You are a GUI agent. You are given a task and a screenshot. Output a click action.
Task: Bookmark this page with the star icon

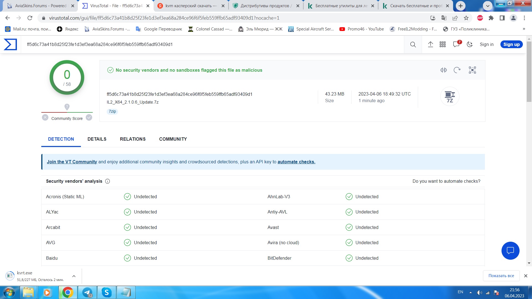pyautogui.click(x=466, y=18)
